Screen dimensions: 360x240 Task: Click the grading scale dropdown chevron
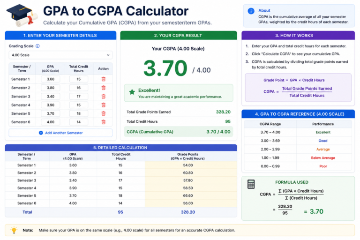point(108,55)
